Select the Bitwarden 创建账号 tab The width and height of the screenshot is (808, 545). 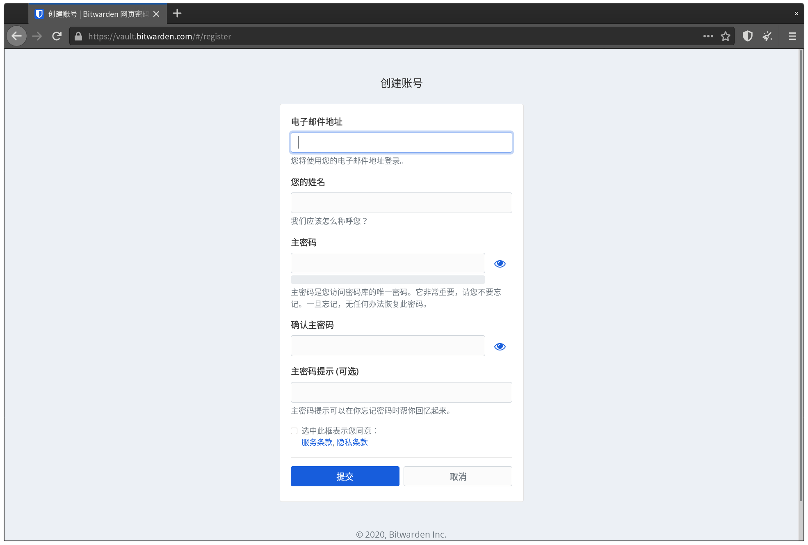pos(94,14)
